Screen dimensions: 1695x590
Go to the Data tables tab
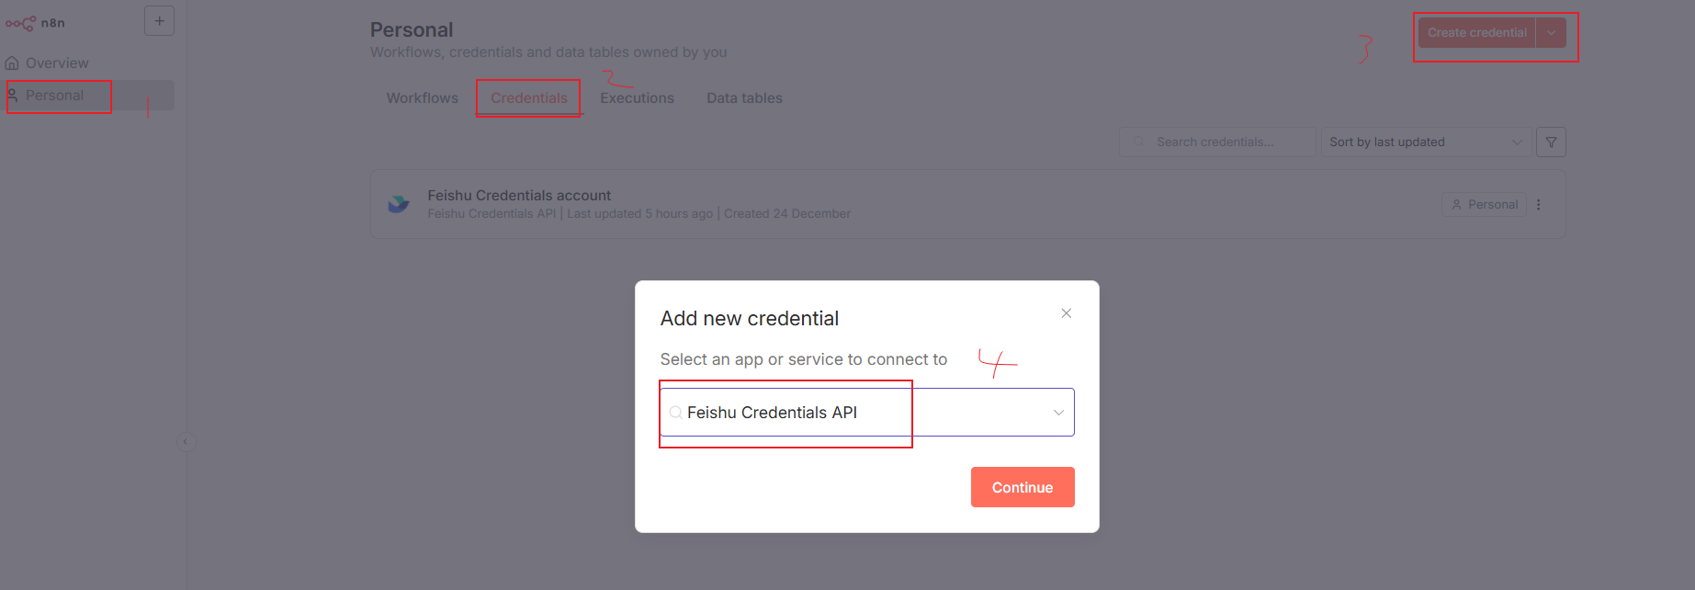744,98
